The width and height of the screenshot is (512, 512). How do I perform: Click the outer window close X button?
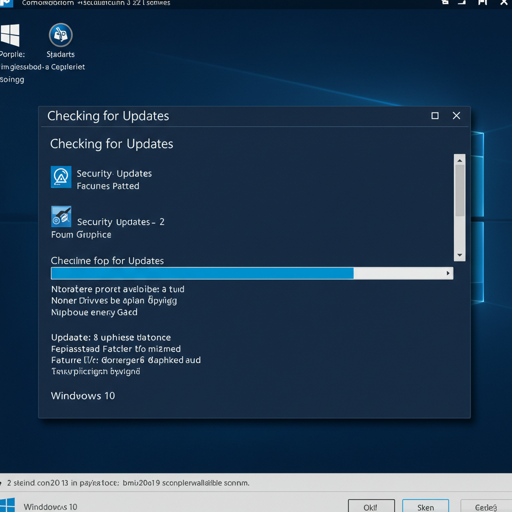(x=504, y=2)
